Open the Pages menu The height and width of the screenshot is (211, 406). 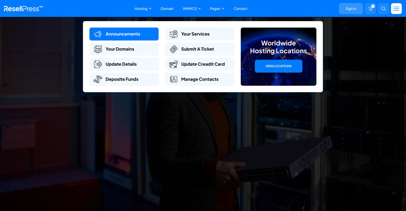coord(217,9)
